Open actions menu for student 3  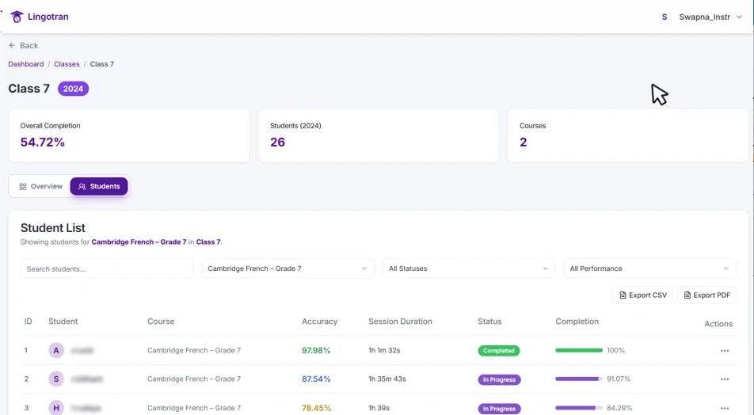(724, 409)
